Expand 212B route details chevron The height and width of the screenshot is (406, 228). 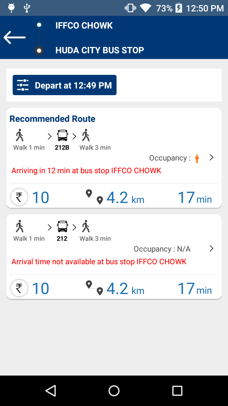pyautogui.click(x=212, y=157)
